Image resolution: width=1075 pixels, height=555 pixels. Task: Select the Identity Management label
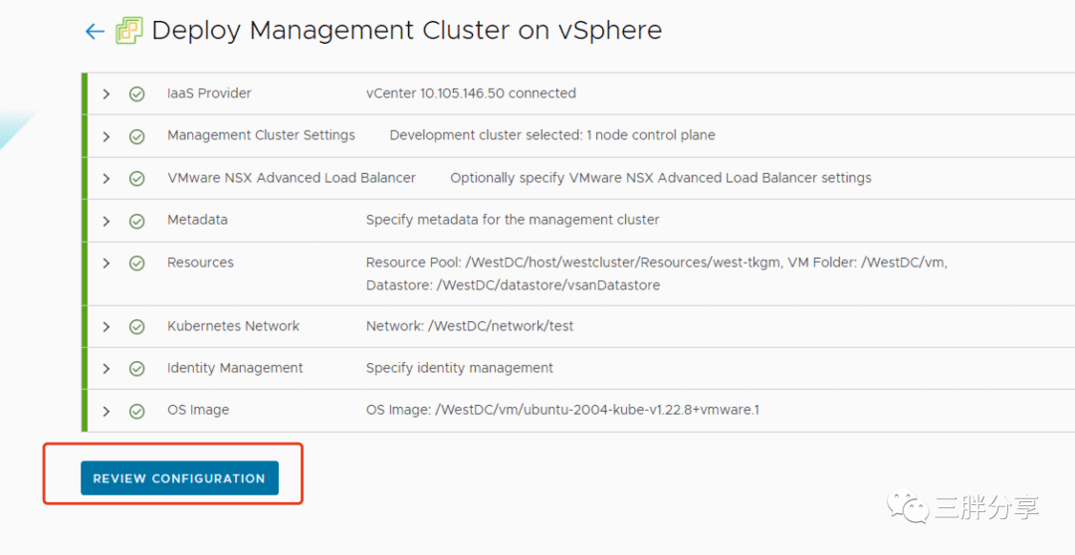[235, 368]
